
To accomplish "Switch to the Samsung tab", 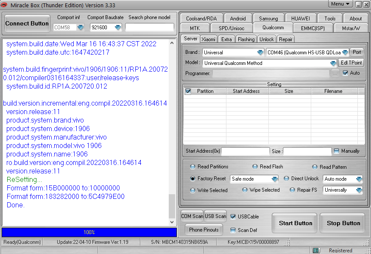I will [x=268, y=19].
